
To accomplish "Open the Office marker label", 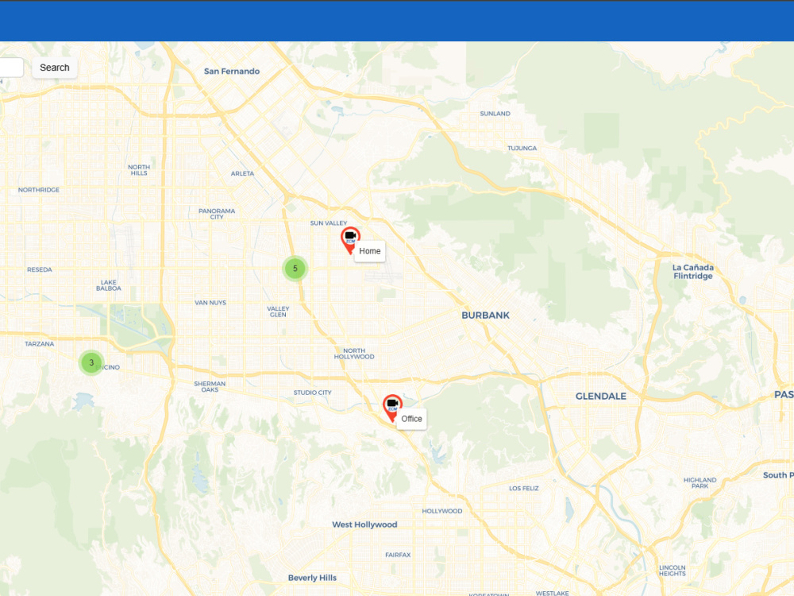I will [x=411, y=419].
